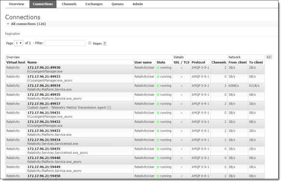Sort by From client column
282x183 pixels.
tap(238, 62)
